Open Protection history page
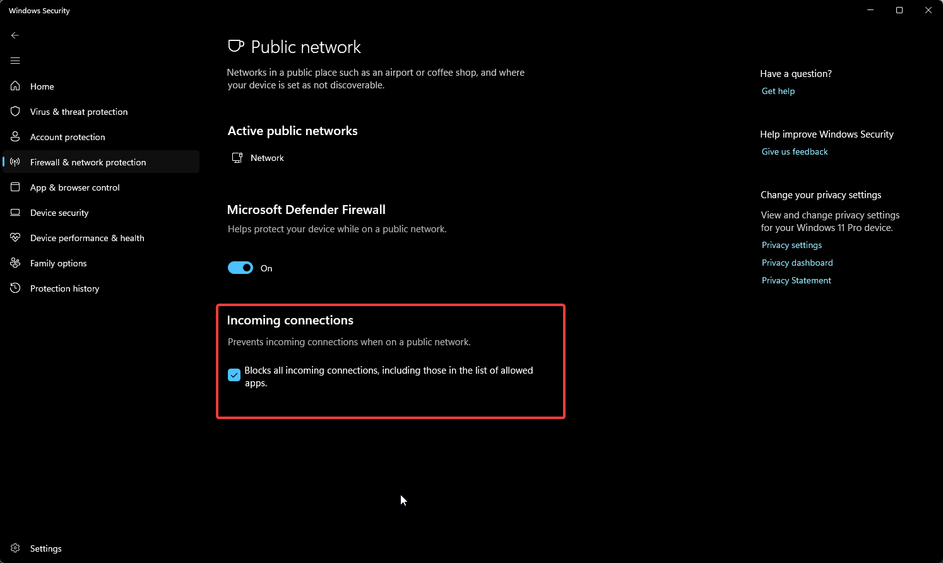This screenshot has width=943, height=563. [101, 288]
